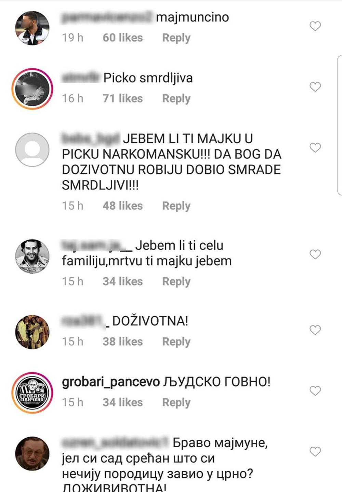Reply to the 'DOŽIVOTNA!' comment

click(176, 342)
